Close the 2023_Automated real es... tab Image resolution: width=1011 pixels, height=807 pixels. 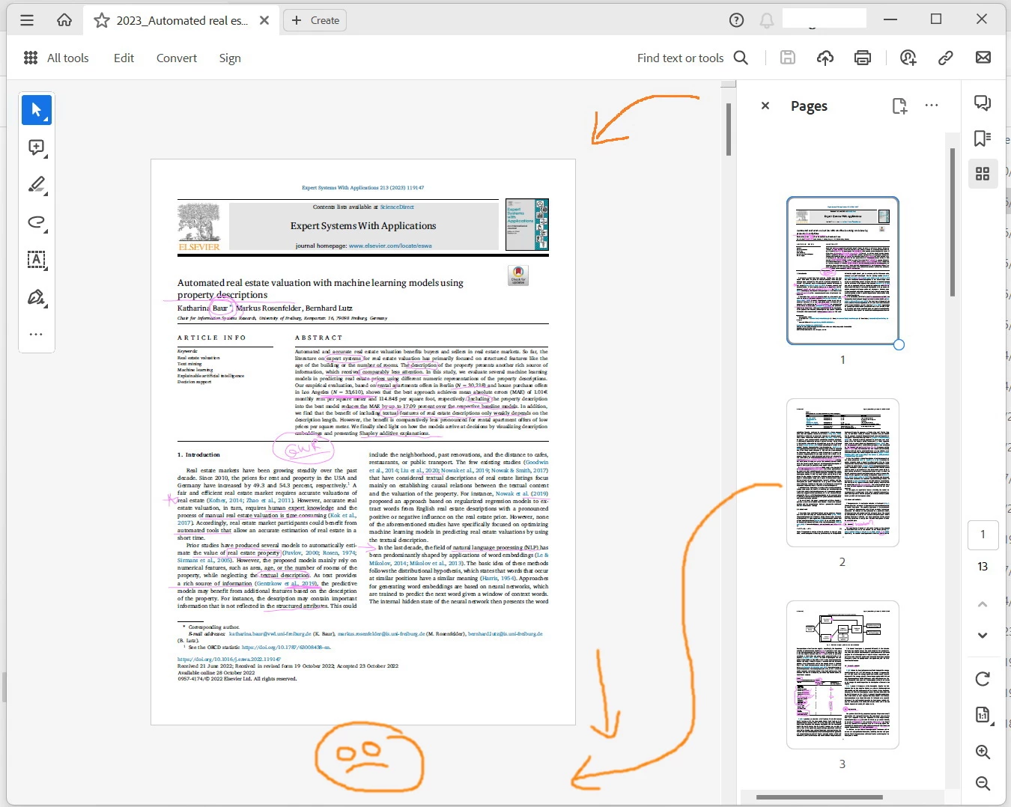(264, 20)
